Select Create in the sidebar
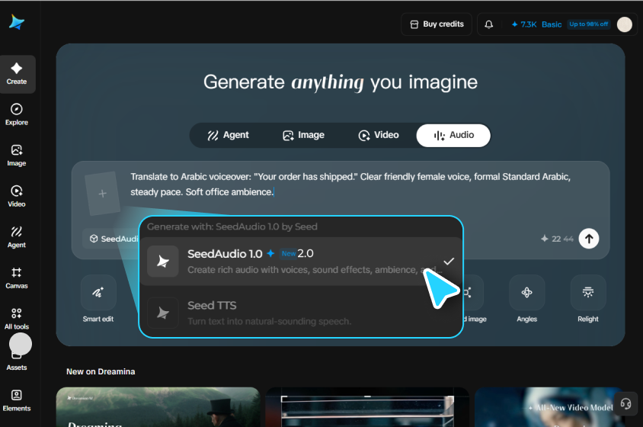The height and width of the screenshot is (427, 643). pyautogui.click(x=17, y=74)
